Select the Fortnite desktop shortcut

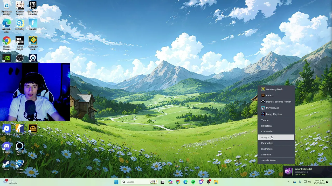[x=33, y=25]
